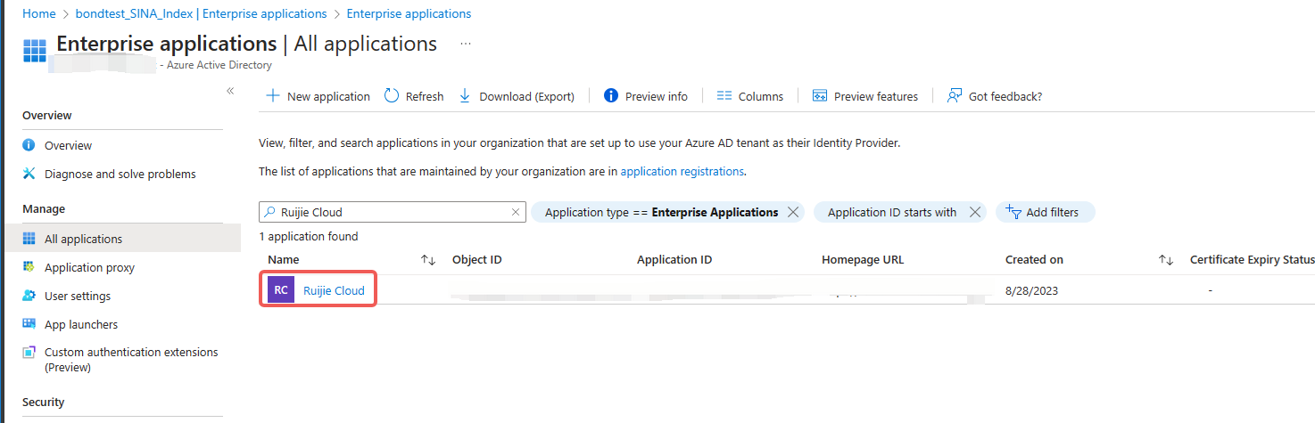The height and width of the screenshot is (423, 1315).
Task: Collapse the left sidebar with double chevron
Action: click(229, 91)
